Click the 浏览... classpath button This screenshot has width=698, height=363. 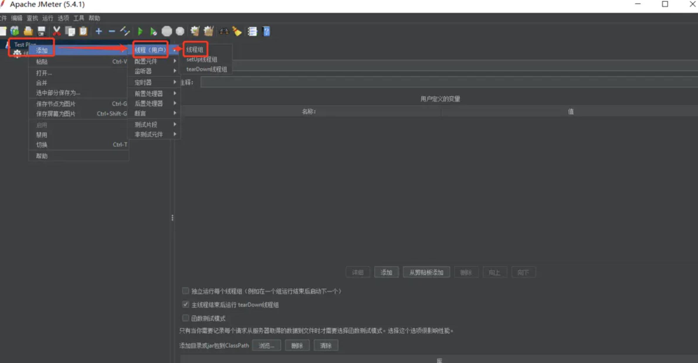point(266,345)
